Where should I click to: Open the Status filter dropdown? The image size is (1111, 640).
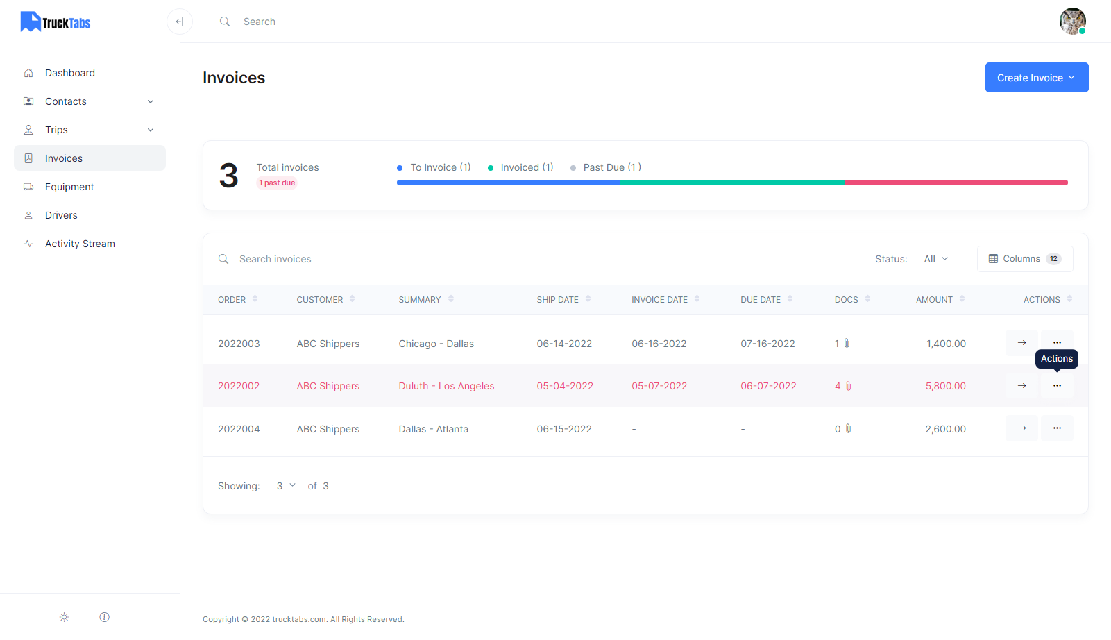[935, 259]
